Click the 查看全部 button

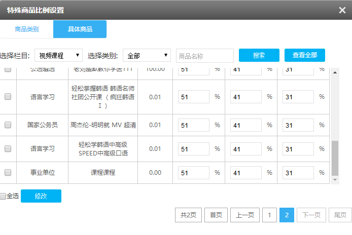pos(304,55)
